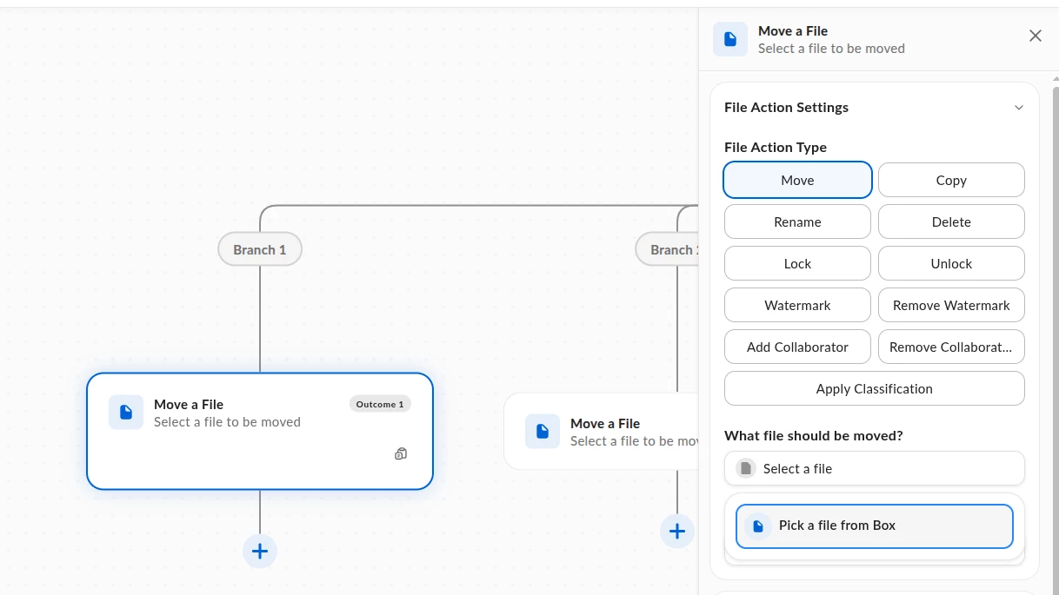Viewport: 1059px width, 595px height.
Task: Click the partially visible second Branch label
Action: coord(668,249)
